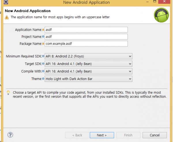The width and height of the screenshot is (173, 142).
Task: Click the Project Name text field
Action: click(86, 37)
